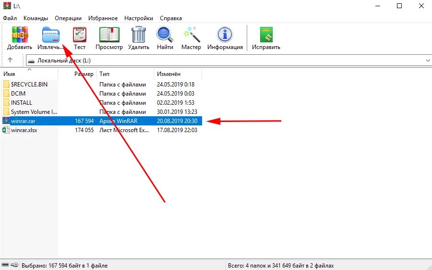This screenshot has height=270, width=432.
Task: Launch the Мастер wizard wand icon
Action: (x=191, y=34)
